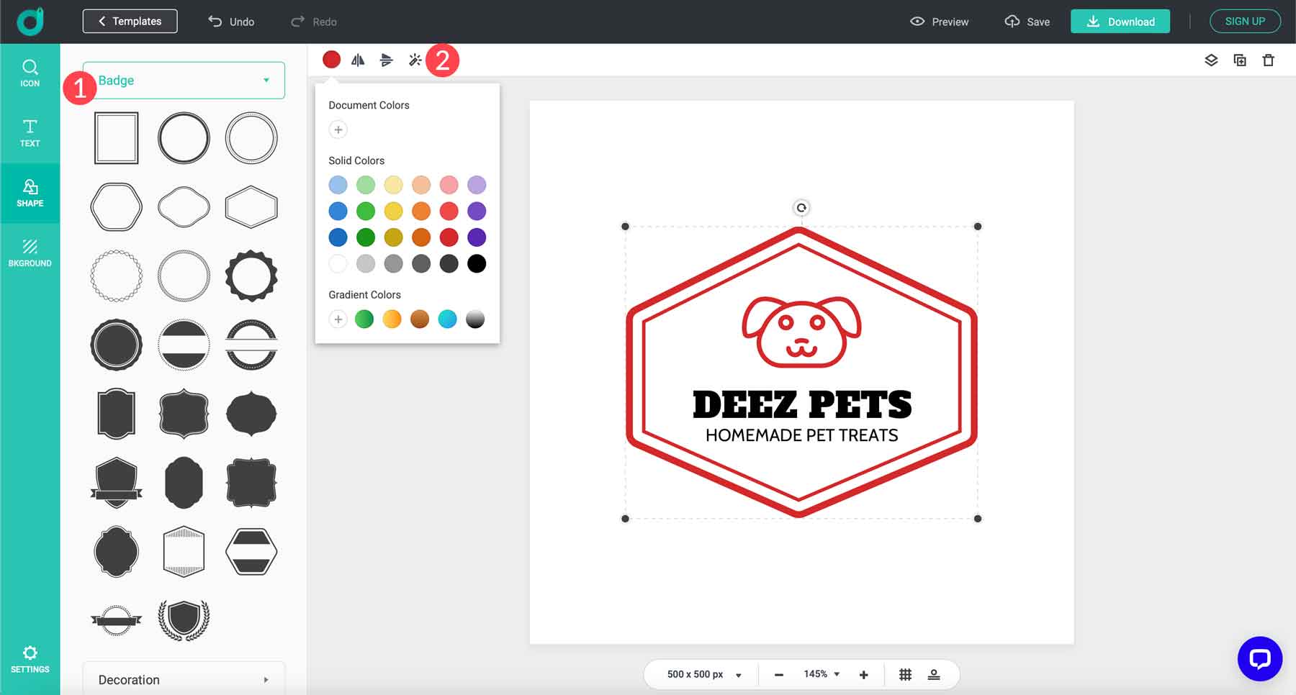Viewport: 1296px width, 695px height.
Task: Click the Download button
Action: 1120,21
